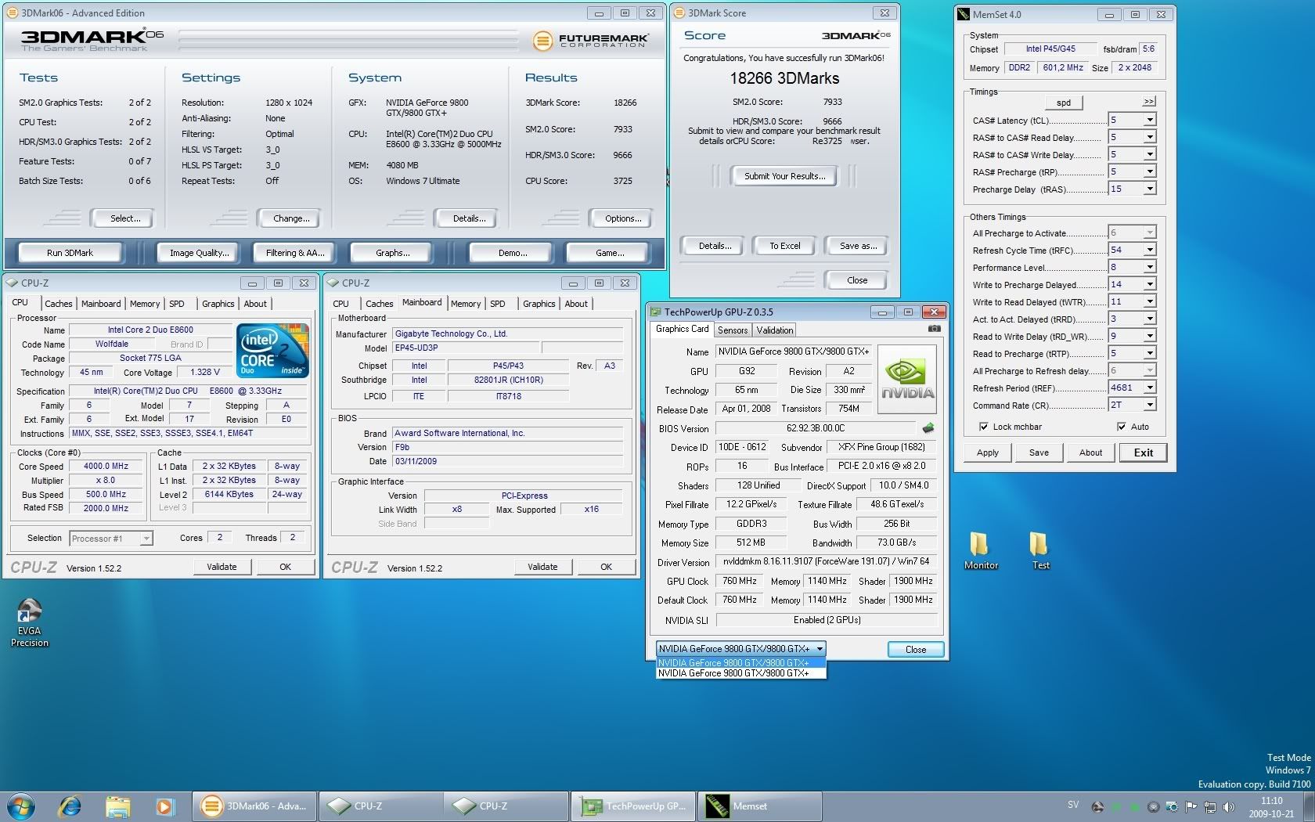Screen dimensions: 1315x822
Task: Switch to TechPowerUp GPU-Z taskbar button
Action: click(634, 806)
